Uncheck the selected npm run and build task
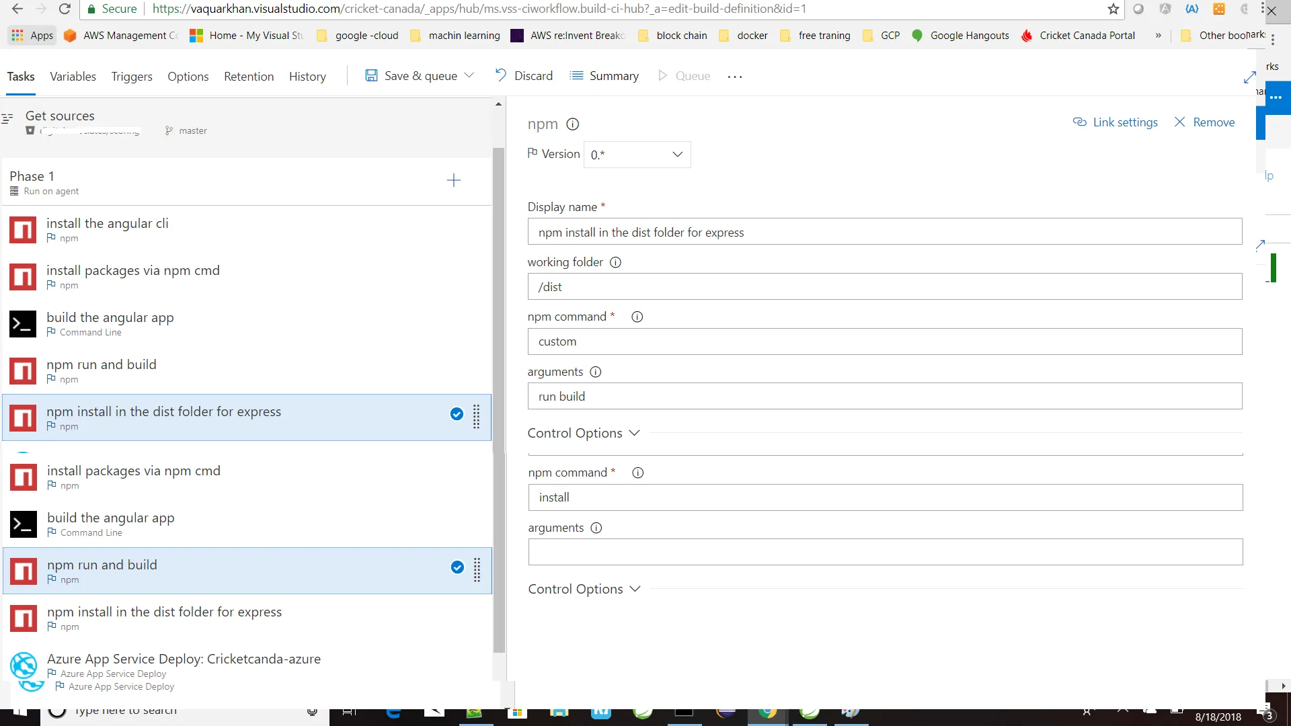 point(457,567)
